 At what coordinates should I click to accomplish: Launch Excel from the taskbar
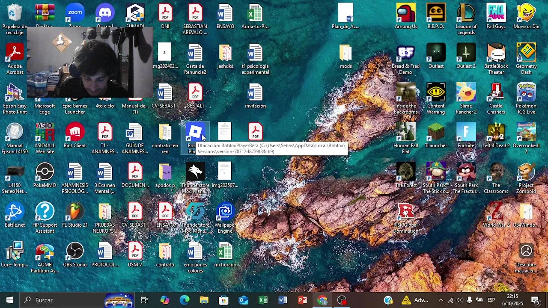pyautogui.click(x=263, y=300)
